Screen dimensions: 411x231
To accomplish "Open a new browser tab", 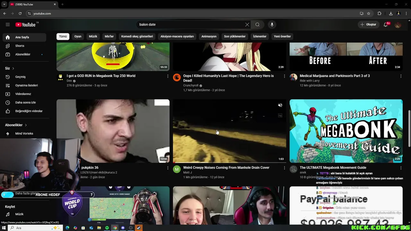I will [62, 4].
